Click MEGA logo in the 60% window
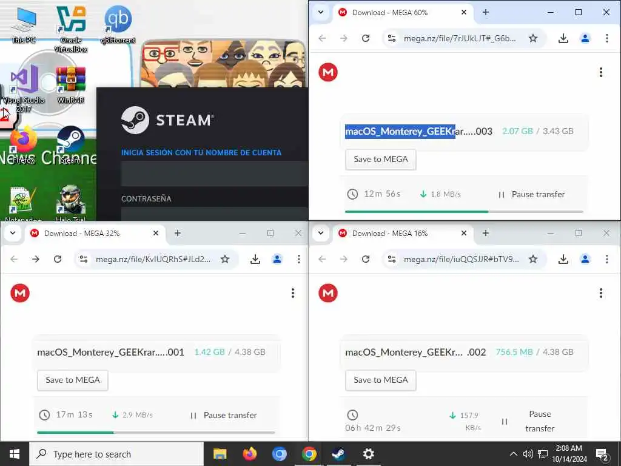Screen dimensions: 621x466 [x=328, y=72]
